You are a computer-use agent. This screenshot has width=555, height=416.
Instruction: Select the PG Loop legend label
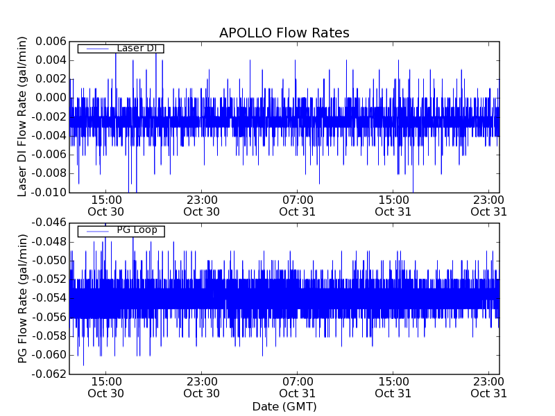pyautogui.click(x=137, y=230)
